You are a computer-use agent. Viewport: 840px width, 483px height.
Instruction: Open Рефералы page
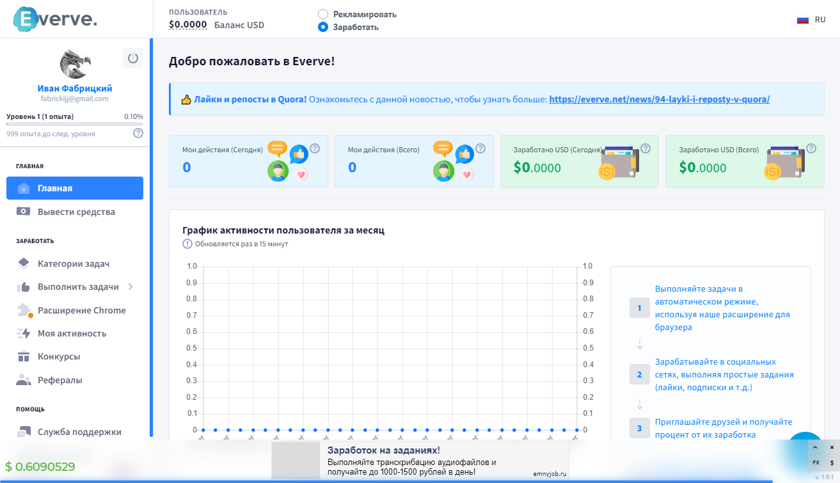point(75,380)
